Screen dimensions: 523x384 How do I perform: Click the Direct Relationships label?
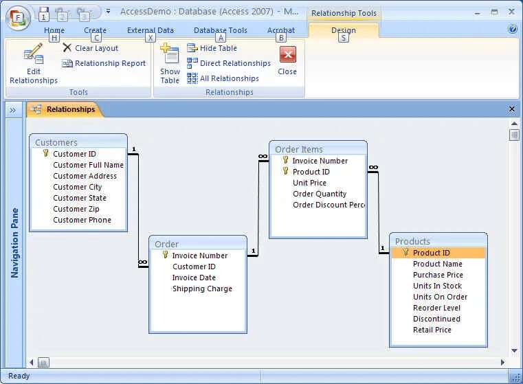point(235,63)
